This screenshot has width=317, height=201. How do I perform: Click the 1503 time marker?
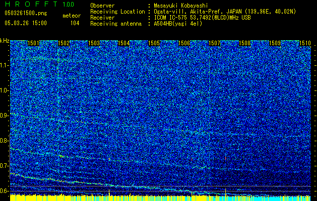point(94,43)
